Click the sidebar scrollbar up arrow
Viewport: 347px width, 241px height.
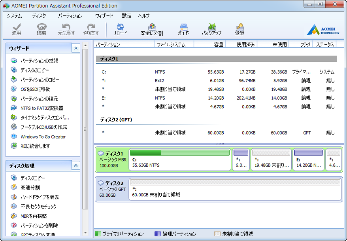[85, 46]
